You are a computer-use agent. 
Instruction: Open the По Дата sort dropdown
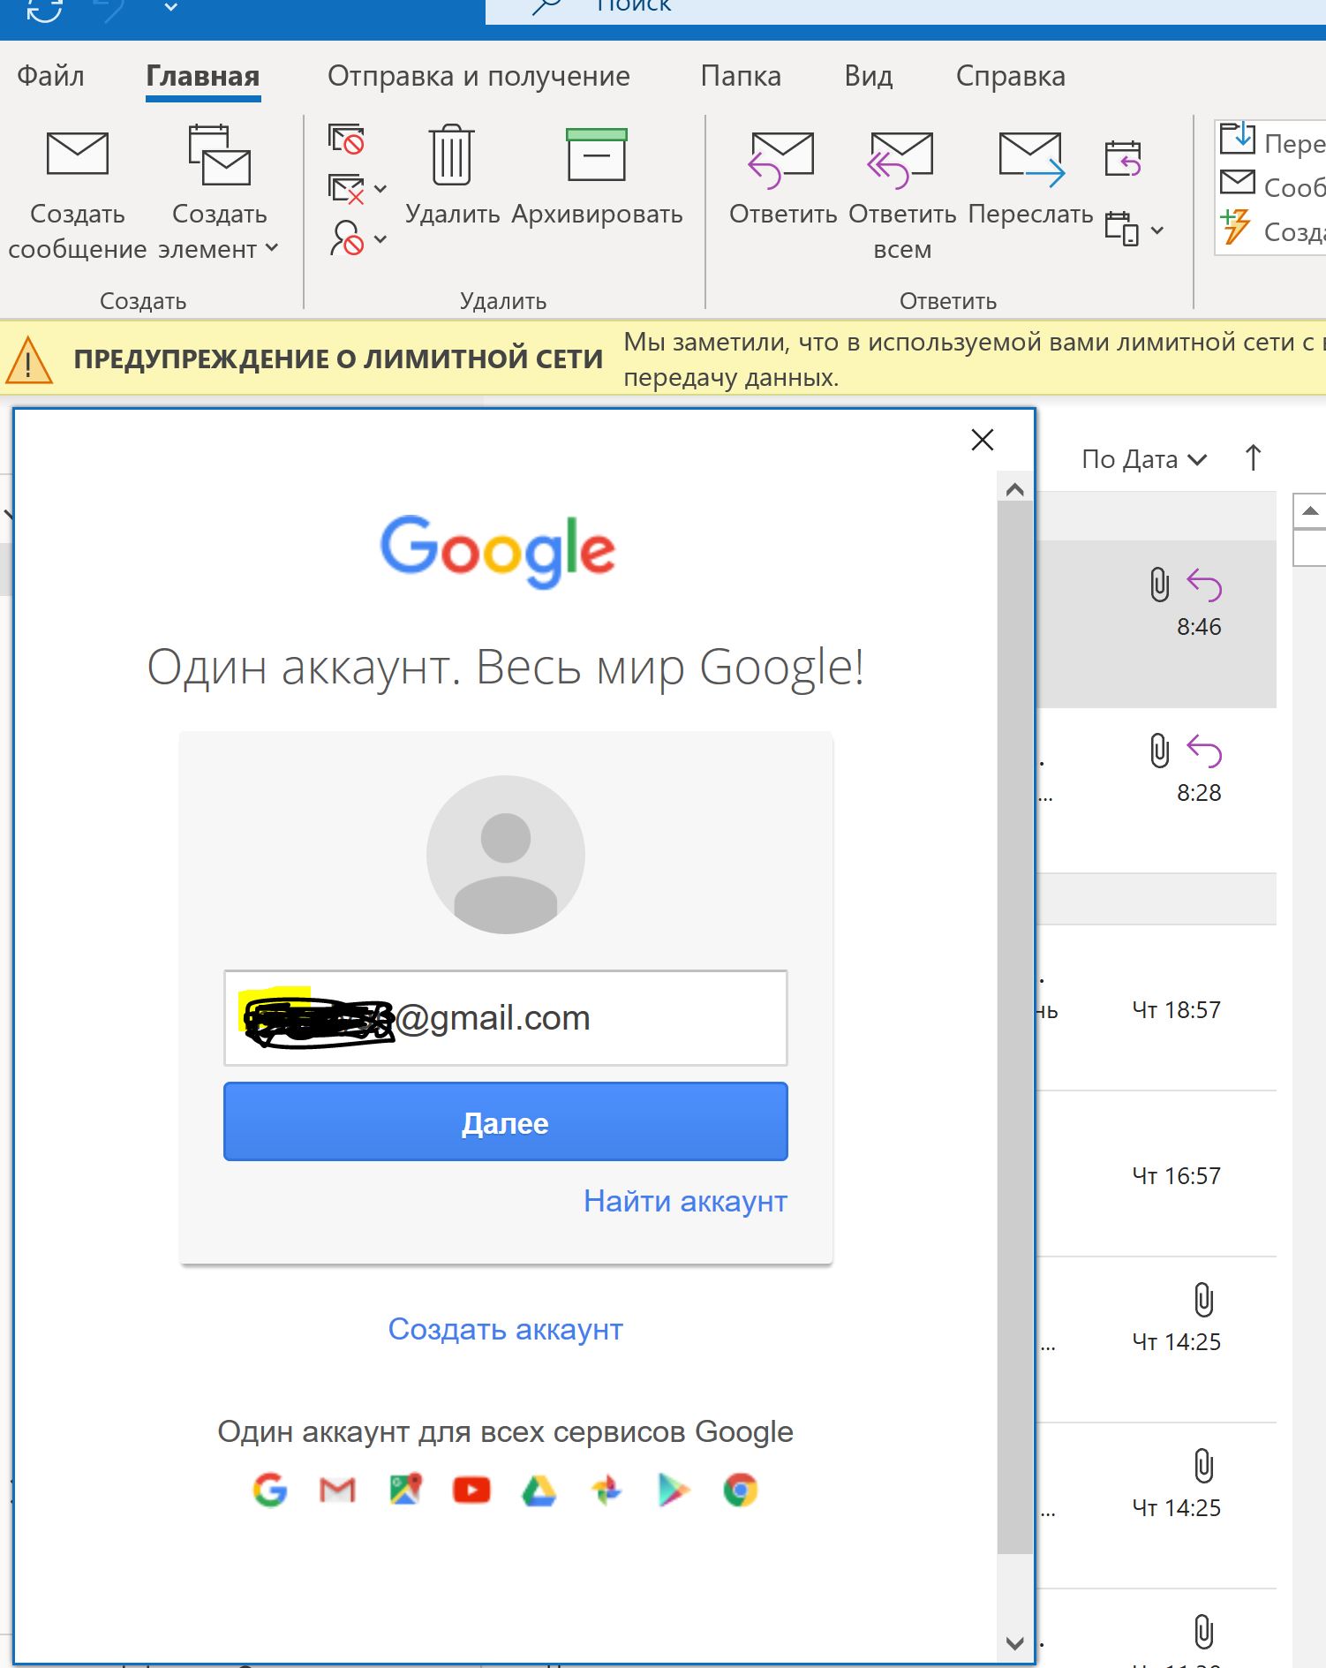pyautogui.click(x=1144, y=459)
